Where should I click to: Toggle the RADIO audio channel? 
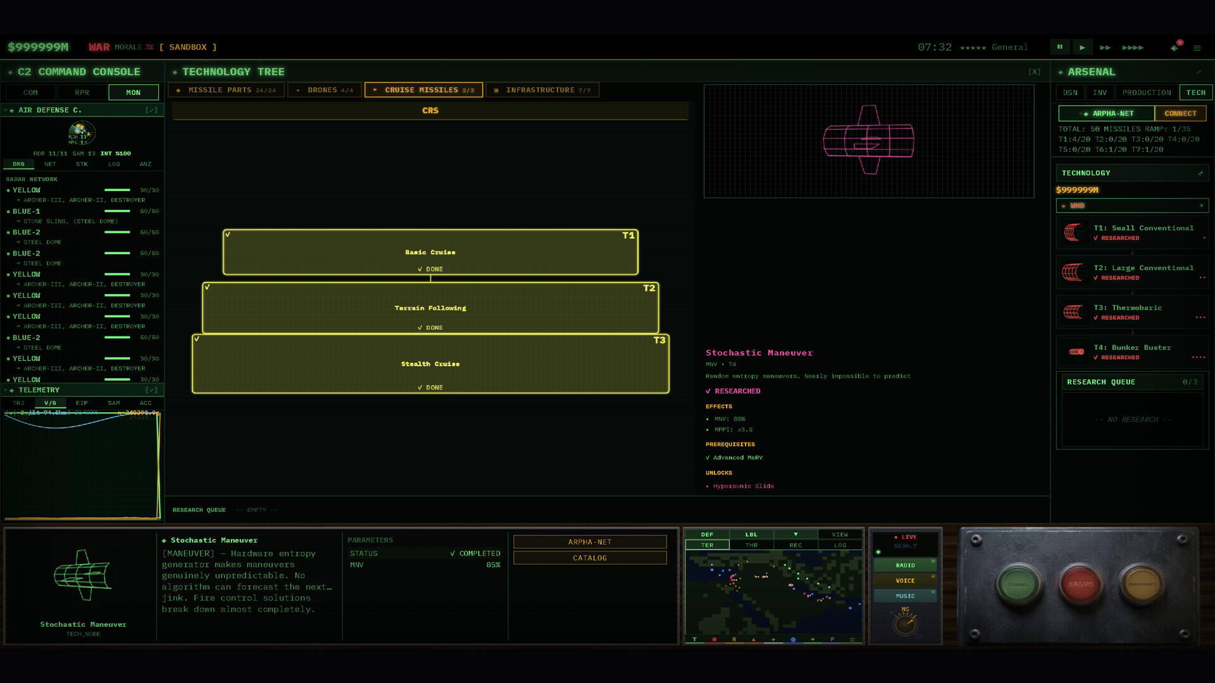tap(905, 565)
